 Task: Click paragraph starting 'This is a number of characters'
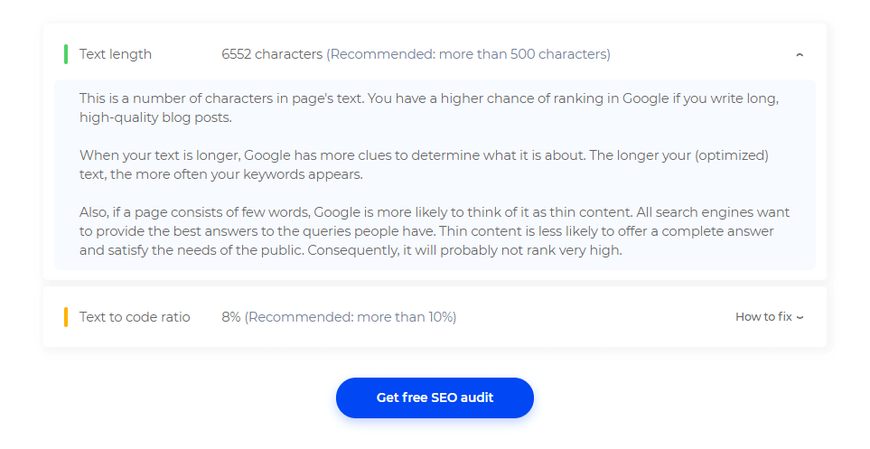click(429, 108)
